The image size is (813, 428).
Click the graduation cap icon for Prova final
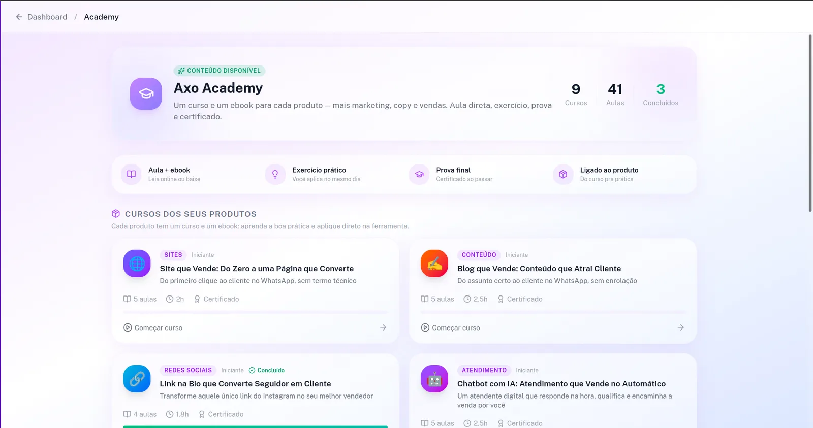pos(419,174)
